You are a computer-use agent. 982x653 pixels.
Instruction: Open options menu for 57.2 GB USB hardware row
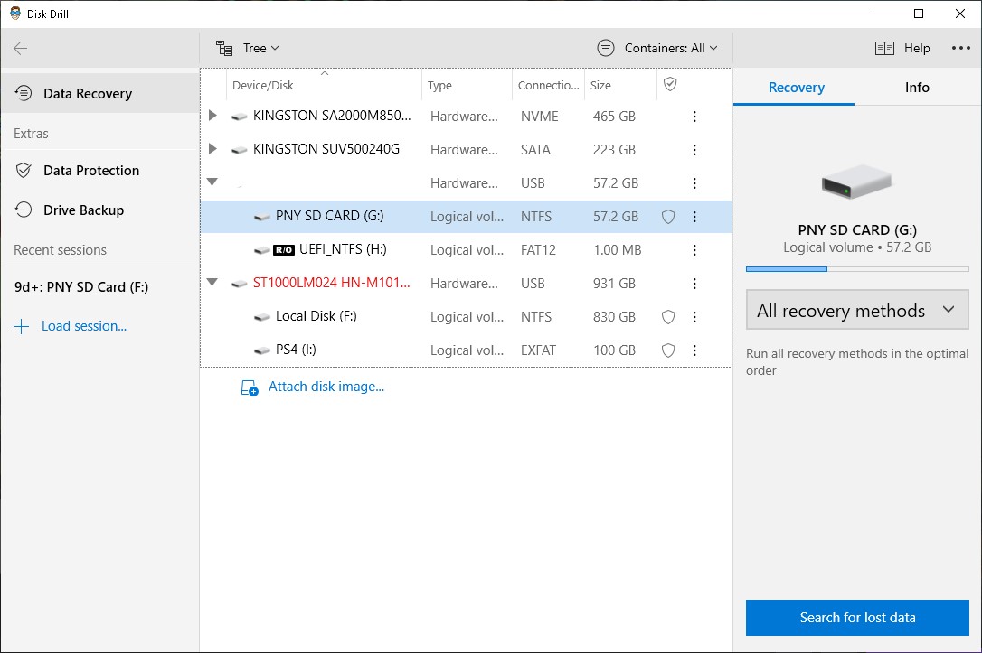coord(694,183)
